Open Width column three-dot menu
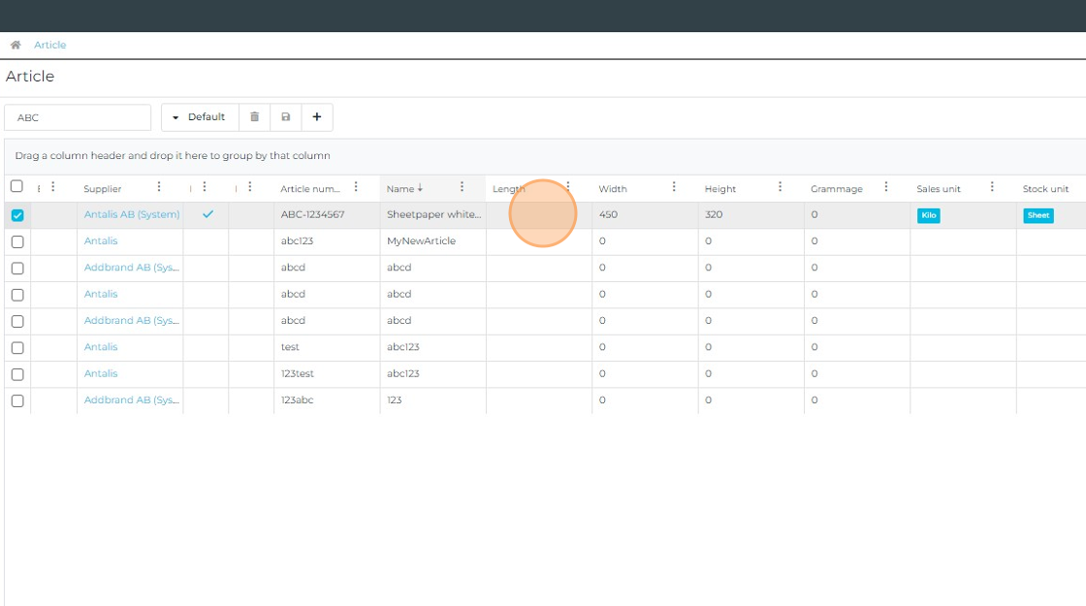Image resolution: width=1086 pixels, height=606 pixels. click(674, 187)
